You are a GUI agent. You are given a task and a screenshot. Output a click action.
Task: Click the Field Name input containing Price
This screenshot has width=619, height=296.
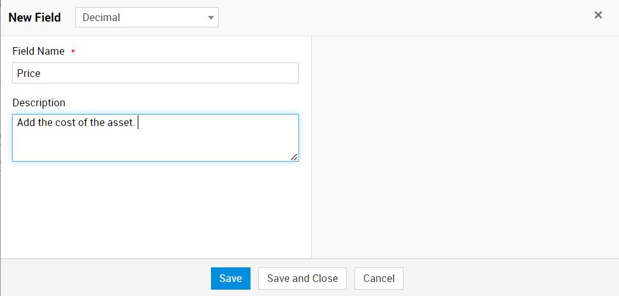coord(156,73)
